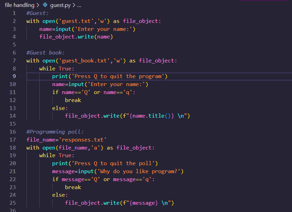Click 'Press Q to quit the program' string
The image size is (292, 212).
tap(118, 76)
